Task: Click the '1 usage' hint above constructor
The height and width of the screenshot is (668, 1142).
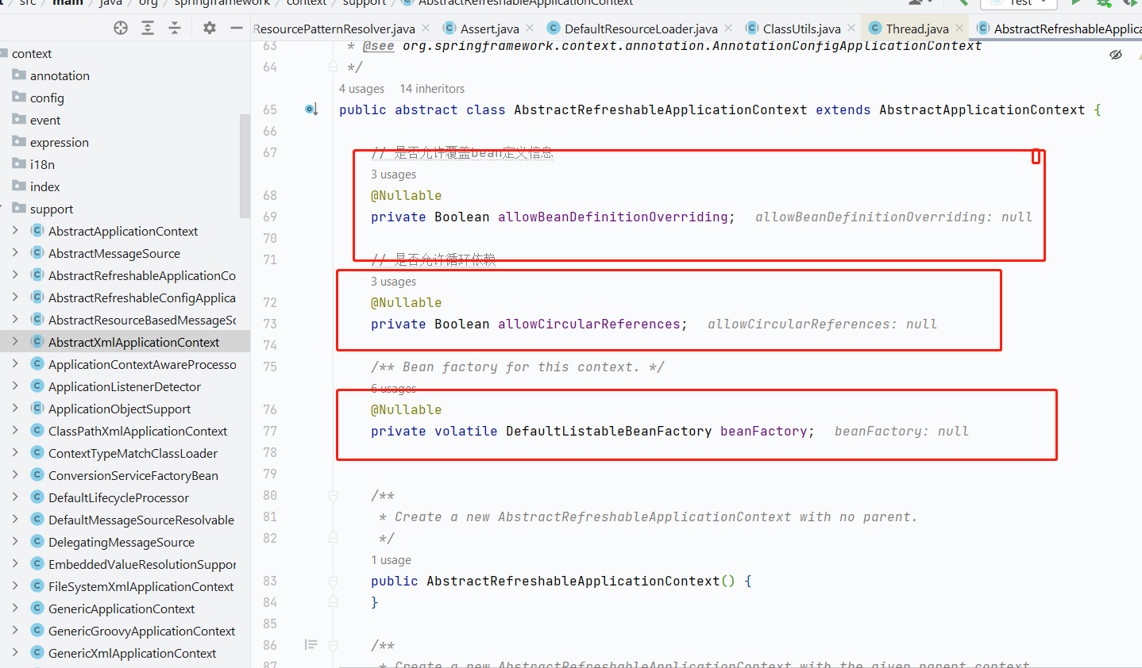Action: (x=391, y=560)
